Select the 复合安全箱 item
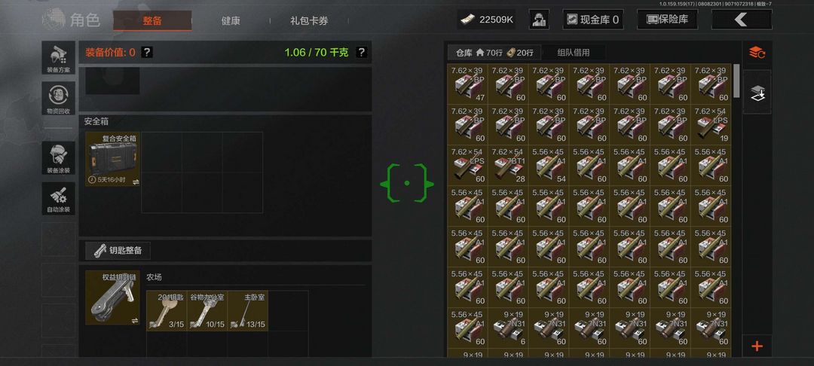Viewport: 814px width, 366px height. [x=113, y=159]
